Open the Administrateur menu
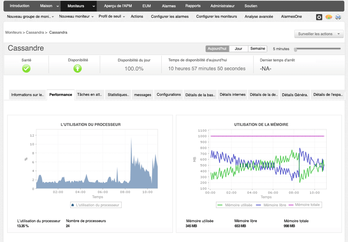The width and height of the screenshot is (348, 242). pyautogui.click(x=222, y=6)
